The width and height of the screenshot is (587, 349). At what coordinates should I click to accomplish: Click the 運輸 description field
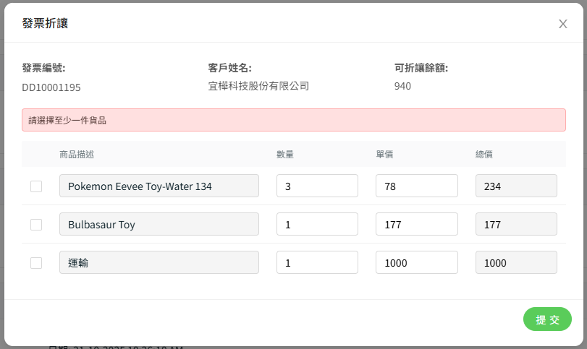pyautogui.click(x=159, y=262)
